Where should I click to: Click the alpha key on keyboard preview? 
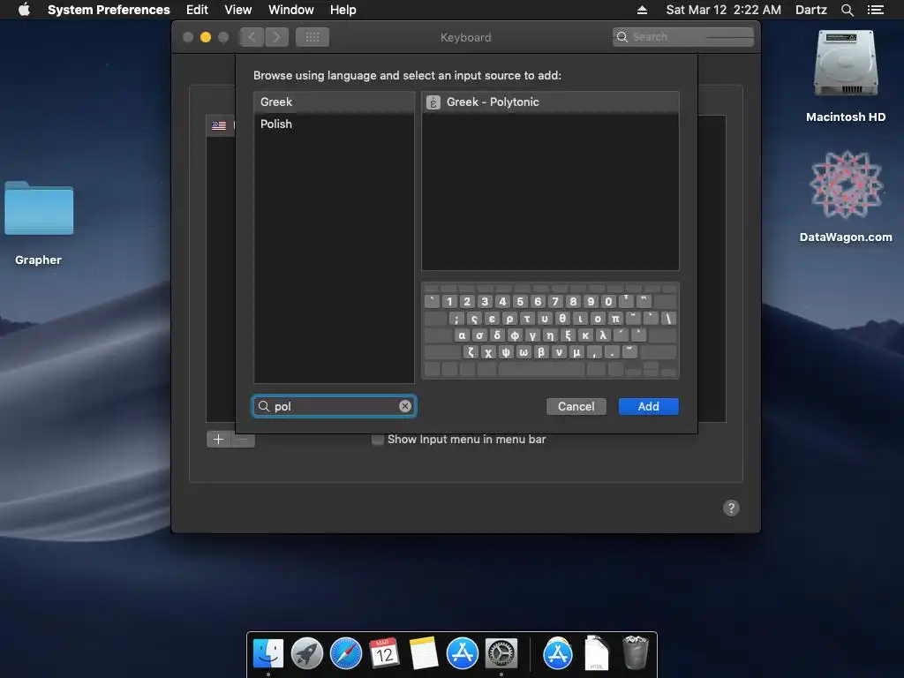click(462, 335)
